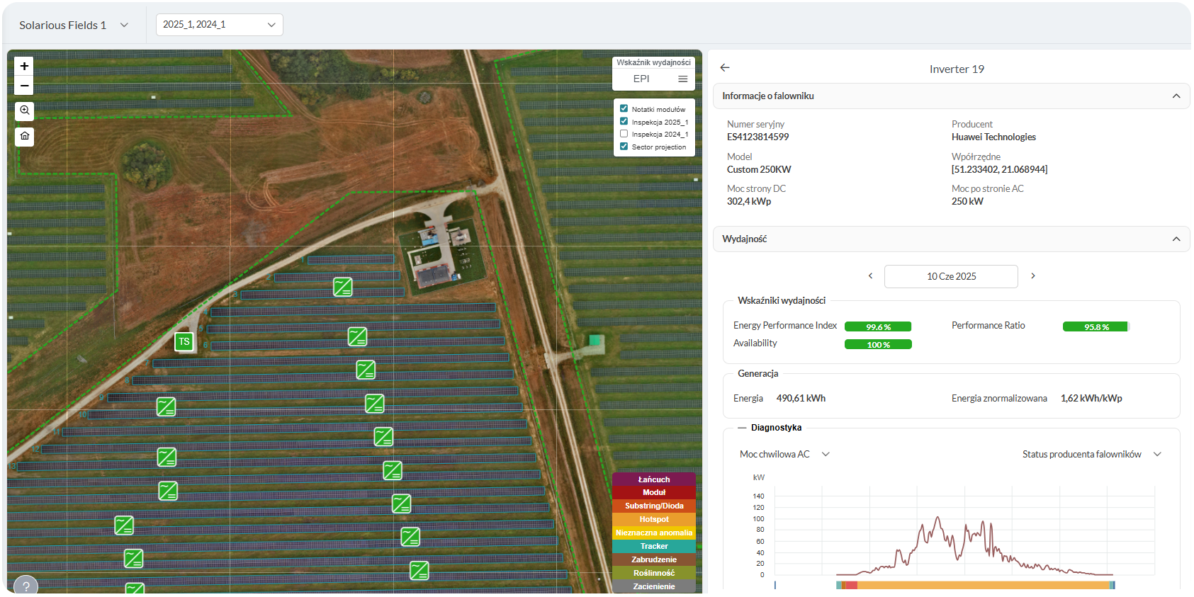Open the Solarious Fields 1 site dropdown
The width and height of the screenshot is (1194, 597).
pyautogui.click(x=74, y=25)
